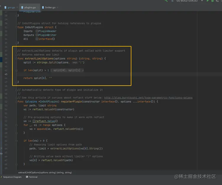Click 'PluginReader' type on the Inputs line
The width and height of the screenshot is (222, 185).
(47, 31)
